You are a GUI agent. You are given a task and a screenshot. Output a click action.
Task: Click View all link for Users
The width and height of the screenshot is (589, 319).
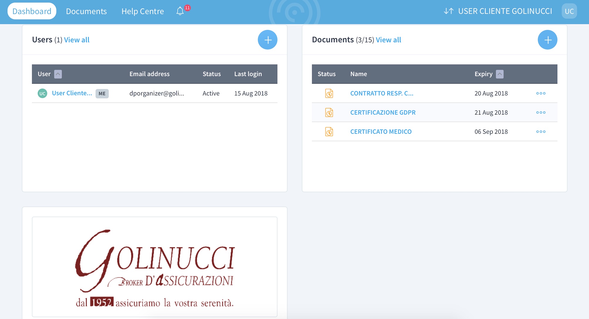point(77,40)
